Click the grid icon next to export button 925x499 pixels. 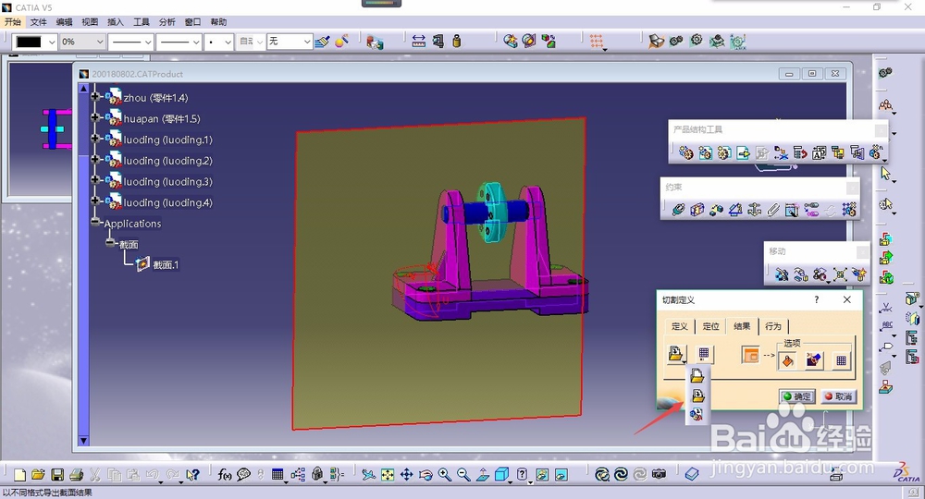point(704,354)
